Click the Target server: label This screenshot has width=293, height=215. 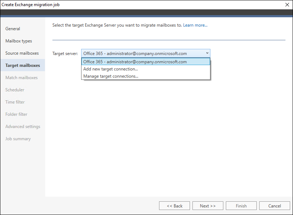click(65, 54)
